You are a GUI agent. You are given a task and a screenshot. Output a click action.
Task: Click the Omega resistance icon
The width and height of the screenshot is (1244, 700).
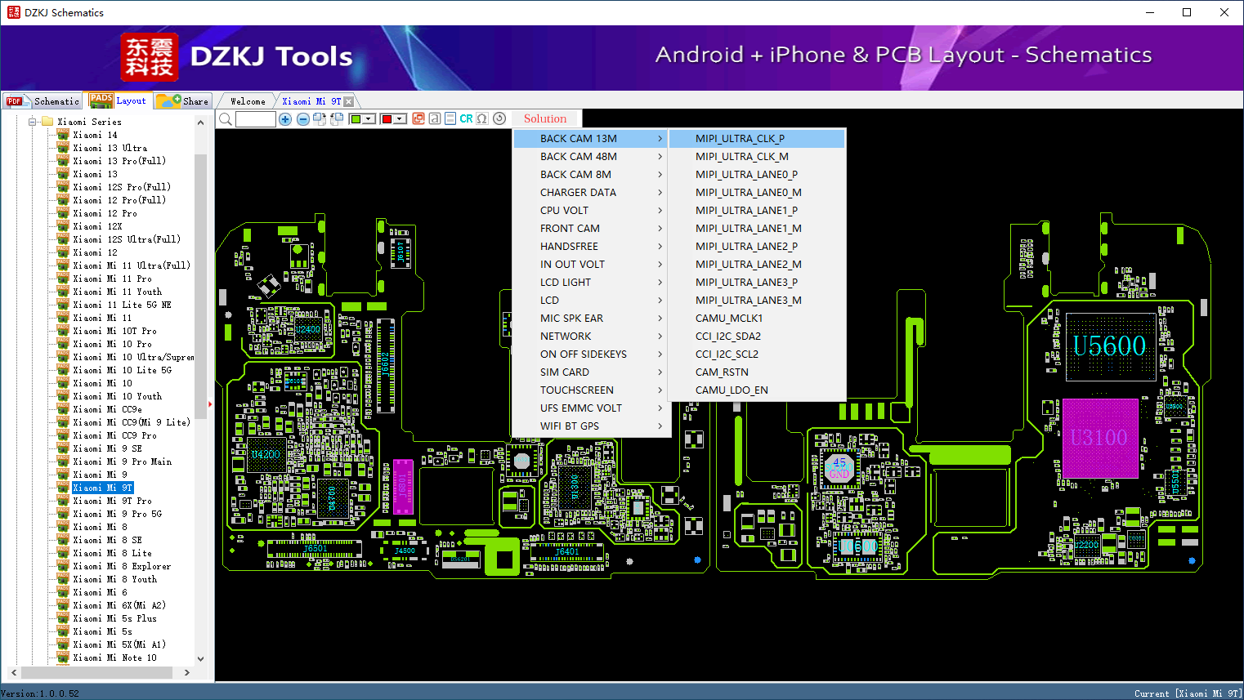click(482, 118)
